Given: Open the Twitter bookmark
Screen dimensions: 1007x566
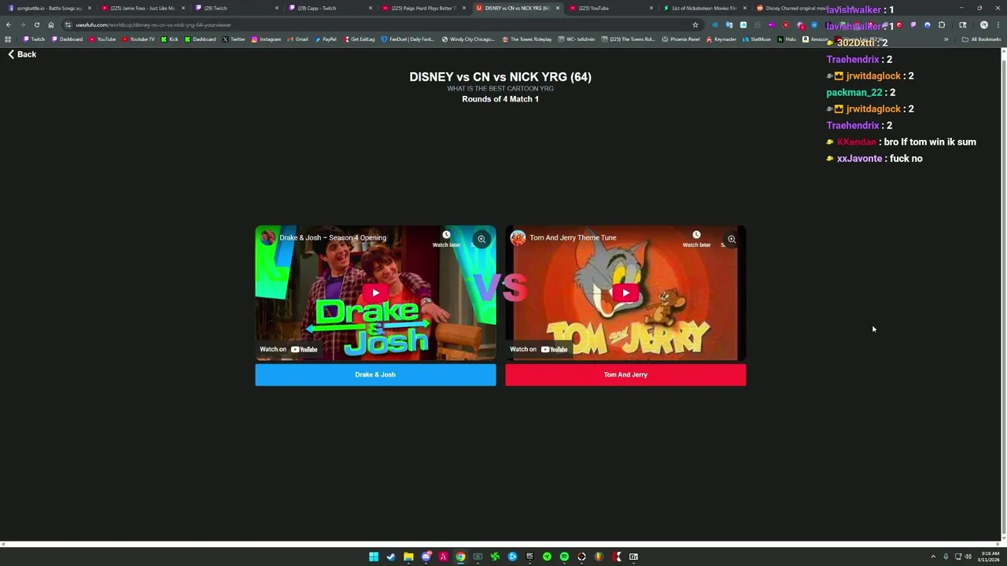Looking at the screenshot, I should tap(234, 39).
